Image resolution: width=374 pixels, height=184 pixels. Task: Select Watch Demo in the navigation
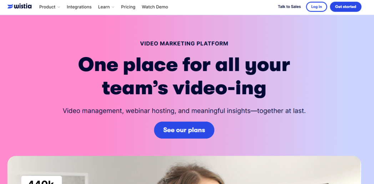(x=155, y=7)
